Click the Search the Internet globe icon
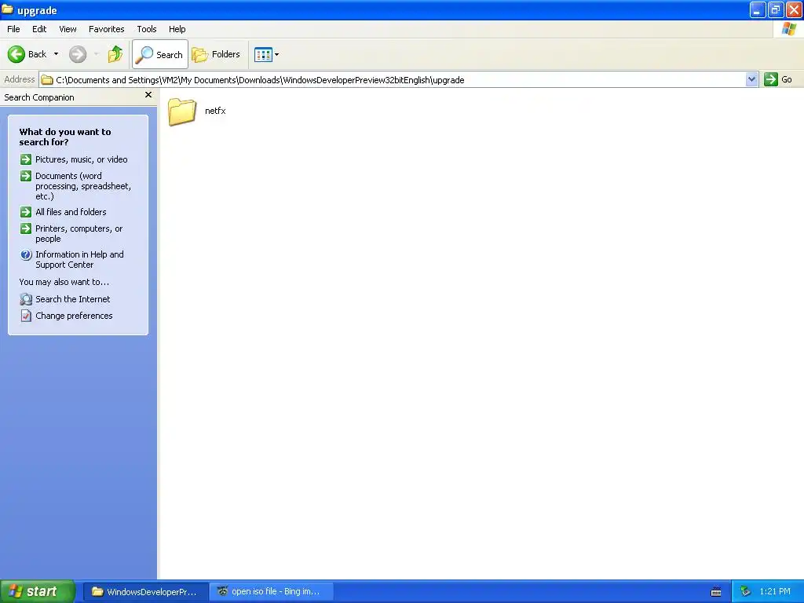The width and height of the screenshot is (804, 603). [26, 299]
